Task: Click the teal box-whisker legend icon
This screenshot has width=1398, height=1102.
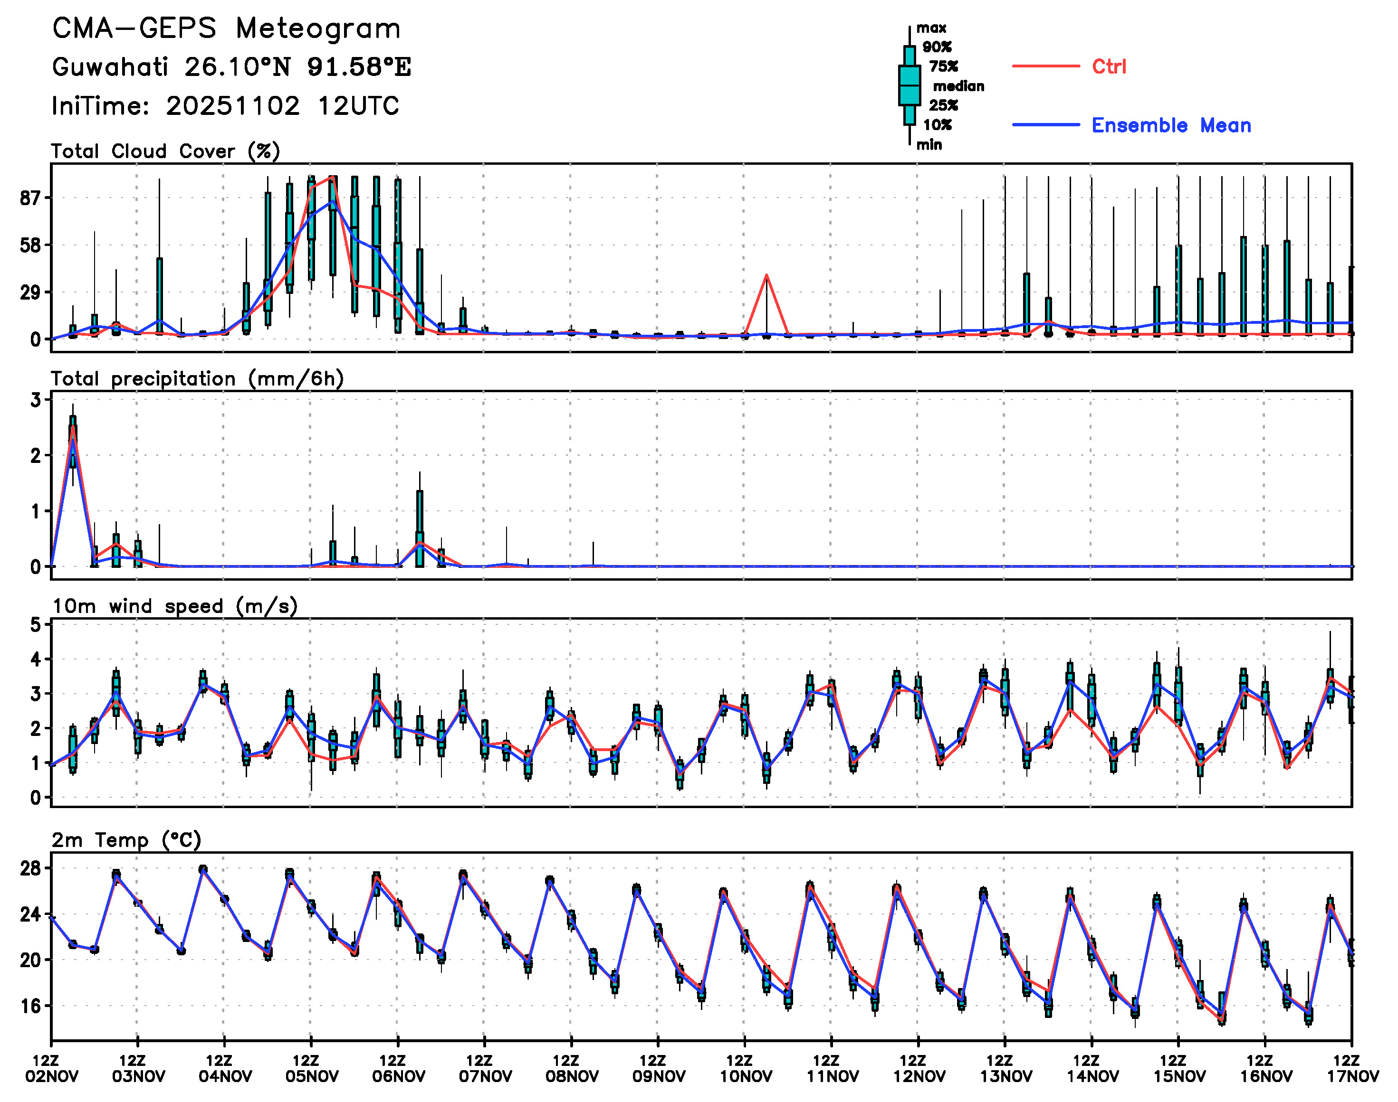Action: [x=909, y=85]
